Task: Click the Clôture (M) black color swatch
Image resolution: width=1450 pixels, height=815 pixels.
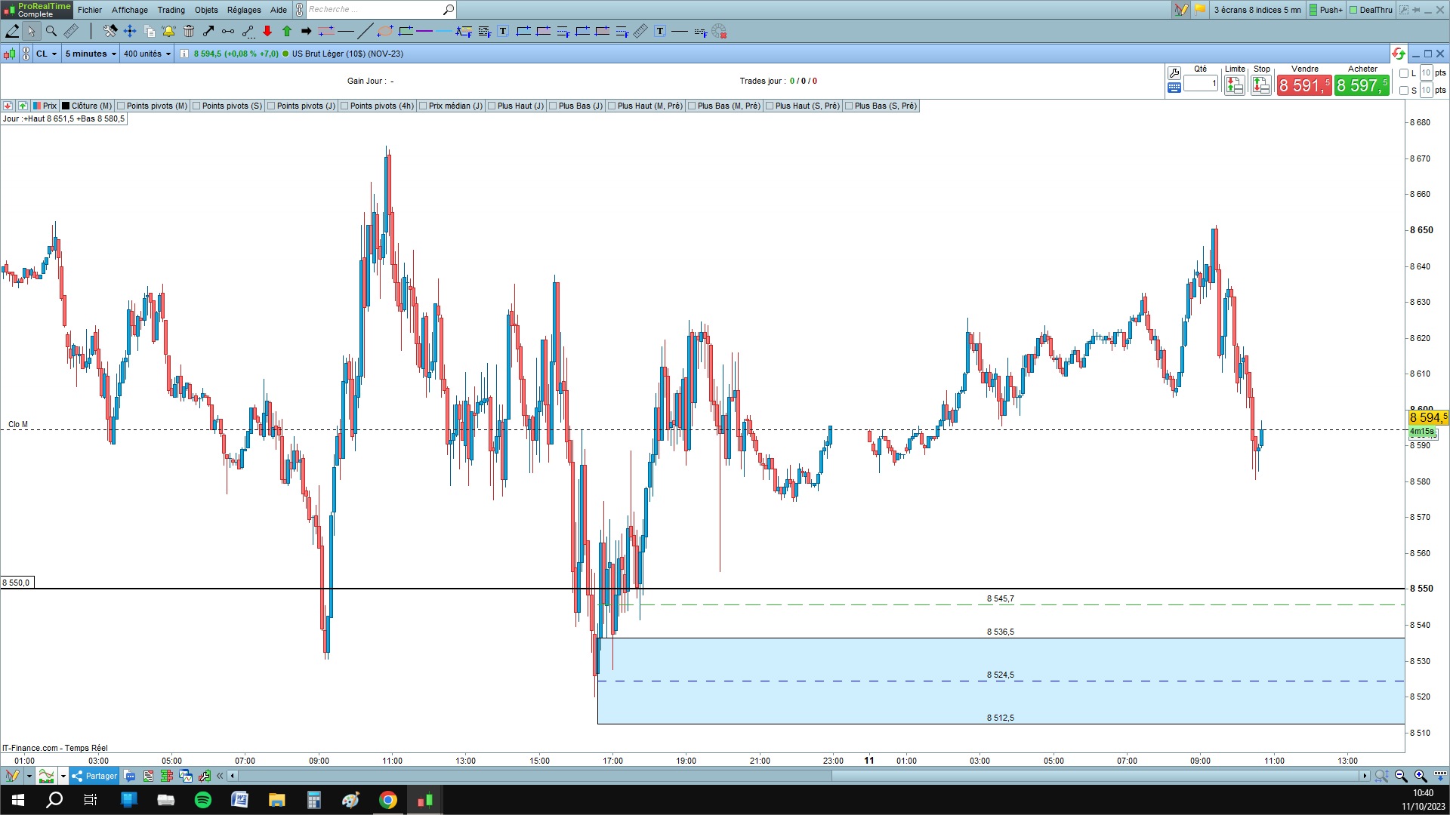Action: 66,106
